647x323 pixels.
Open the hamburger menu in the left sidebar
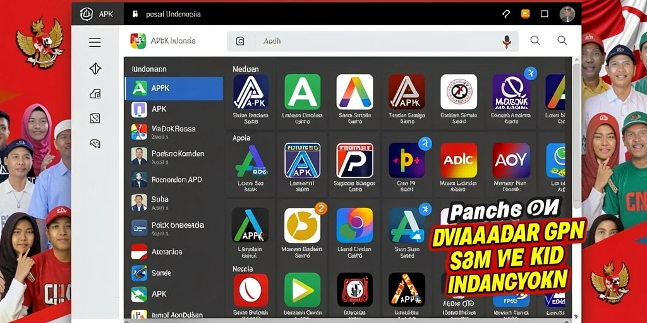point(95,42)
